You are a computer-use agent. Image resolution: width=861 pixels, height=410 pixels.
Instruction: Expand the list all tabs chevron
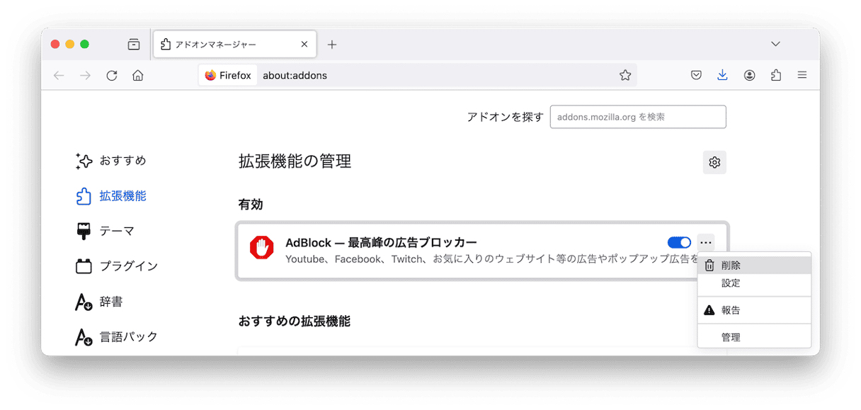[776, 44]
